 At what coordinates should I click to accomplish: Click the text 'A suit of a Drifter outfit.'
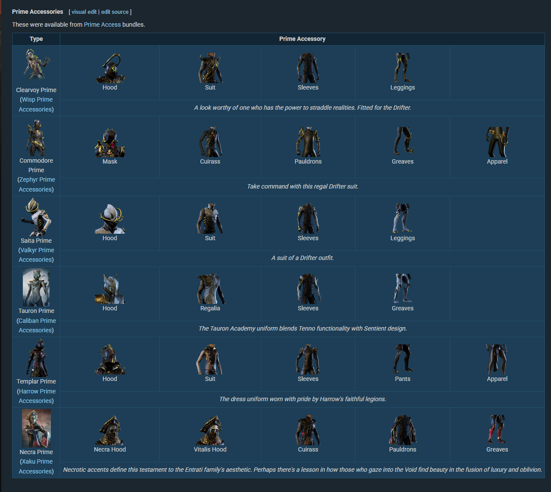point(302,258)
